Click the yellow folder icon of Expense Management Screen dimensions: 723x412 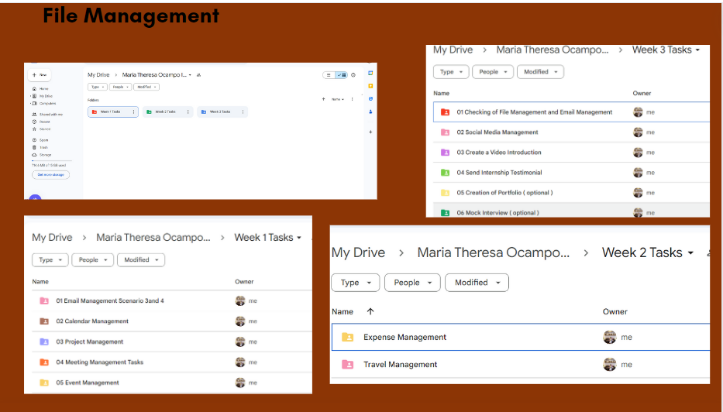(x=348, y=338)
